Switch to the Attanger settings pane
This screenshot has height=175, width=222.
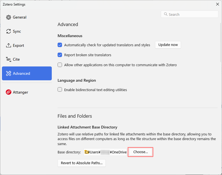pos(20,92)
